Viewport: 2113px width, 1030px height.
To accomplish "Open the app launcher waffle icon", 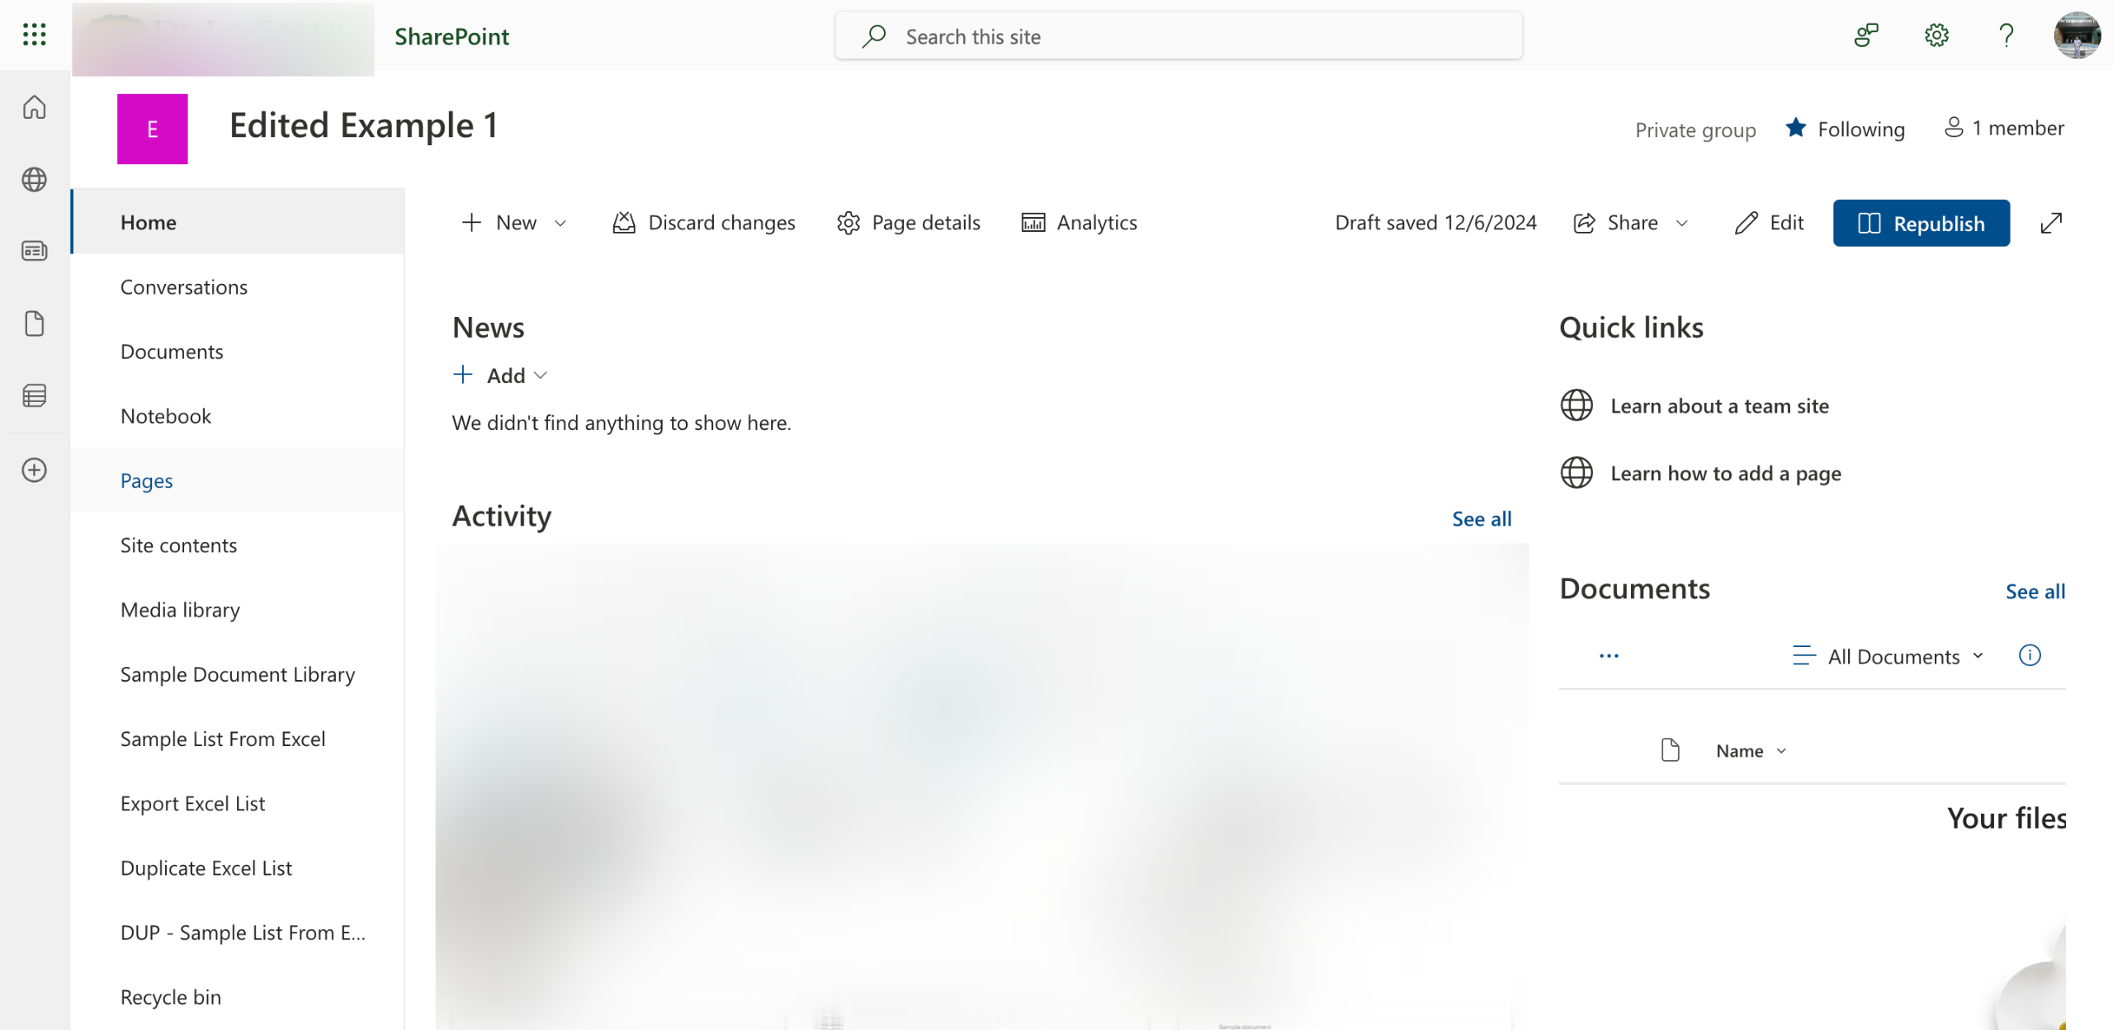I will 34,35.
